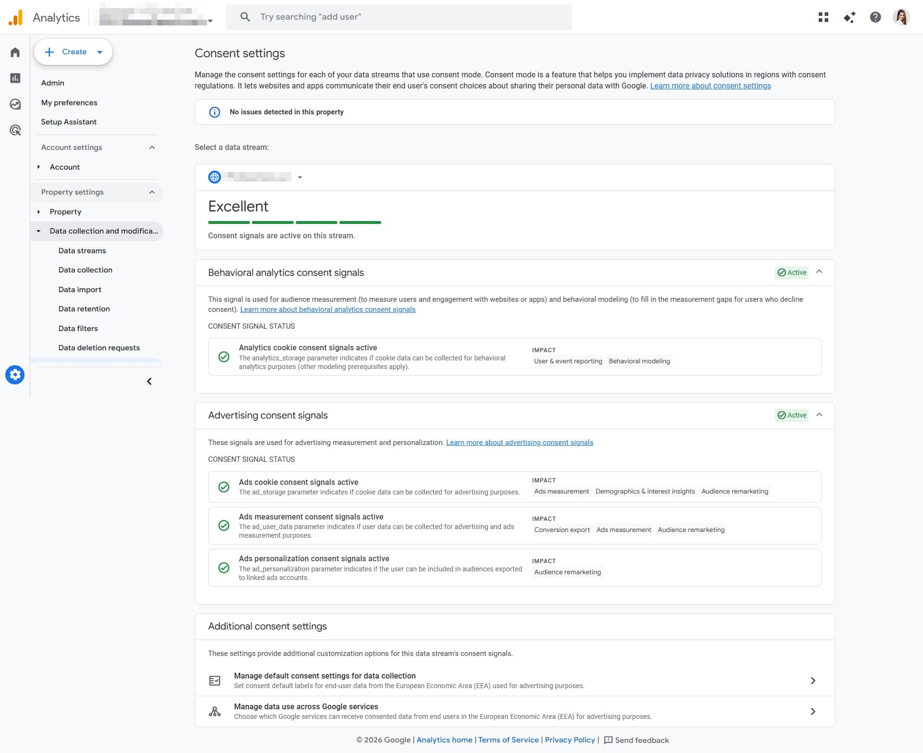Click the Admin gear icon
The image size is (923, 753).
point(15,375)
